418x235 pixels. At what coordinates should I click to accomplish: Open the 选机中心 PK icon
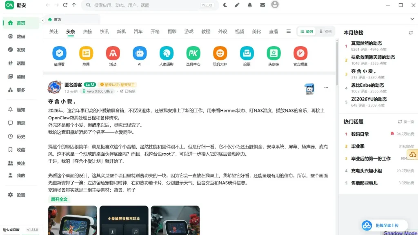pyautogui.click(x=193, y=53)
